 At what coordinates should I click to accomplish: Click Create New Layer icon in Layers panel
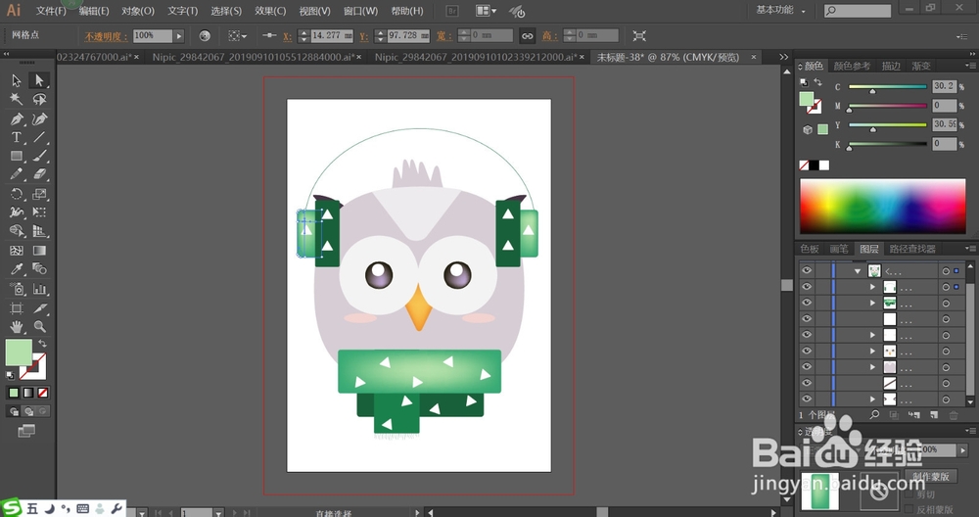click(x=933, y=414)
